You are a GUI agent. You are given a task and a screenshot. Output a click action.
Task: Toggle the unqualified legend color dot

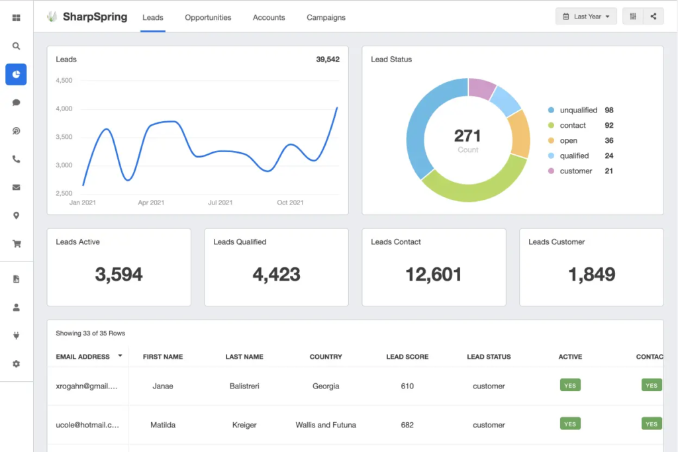[x=551, y=111]
